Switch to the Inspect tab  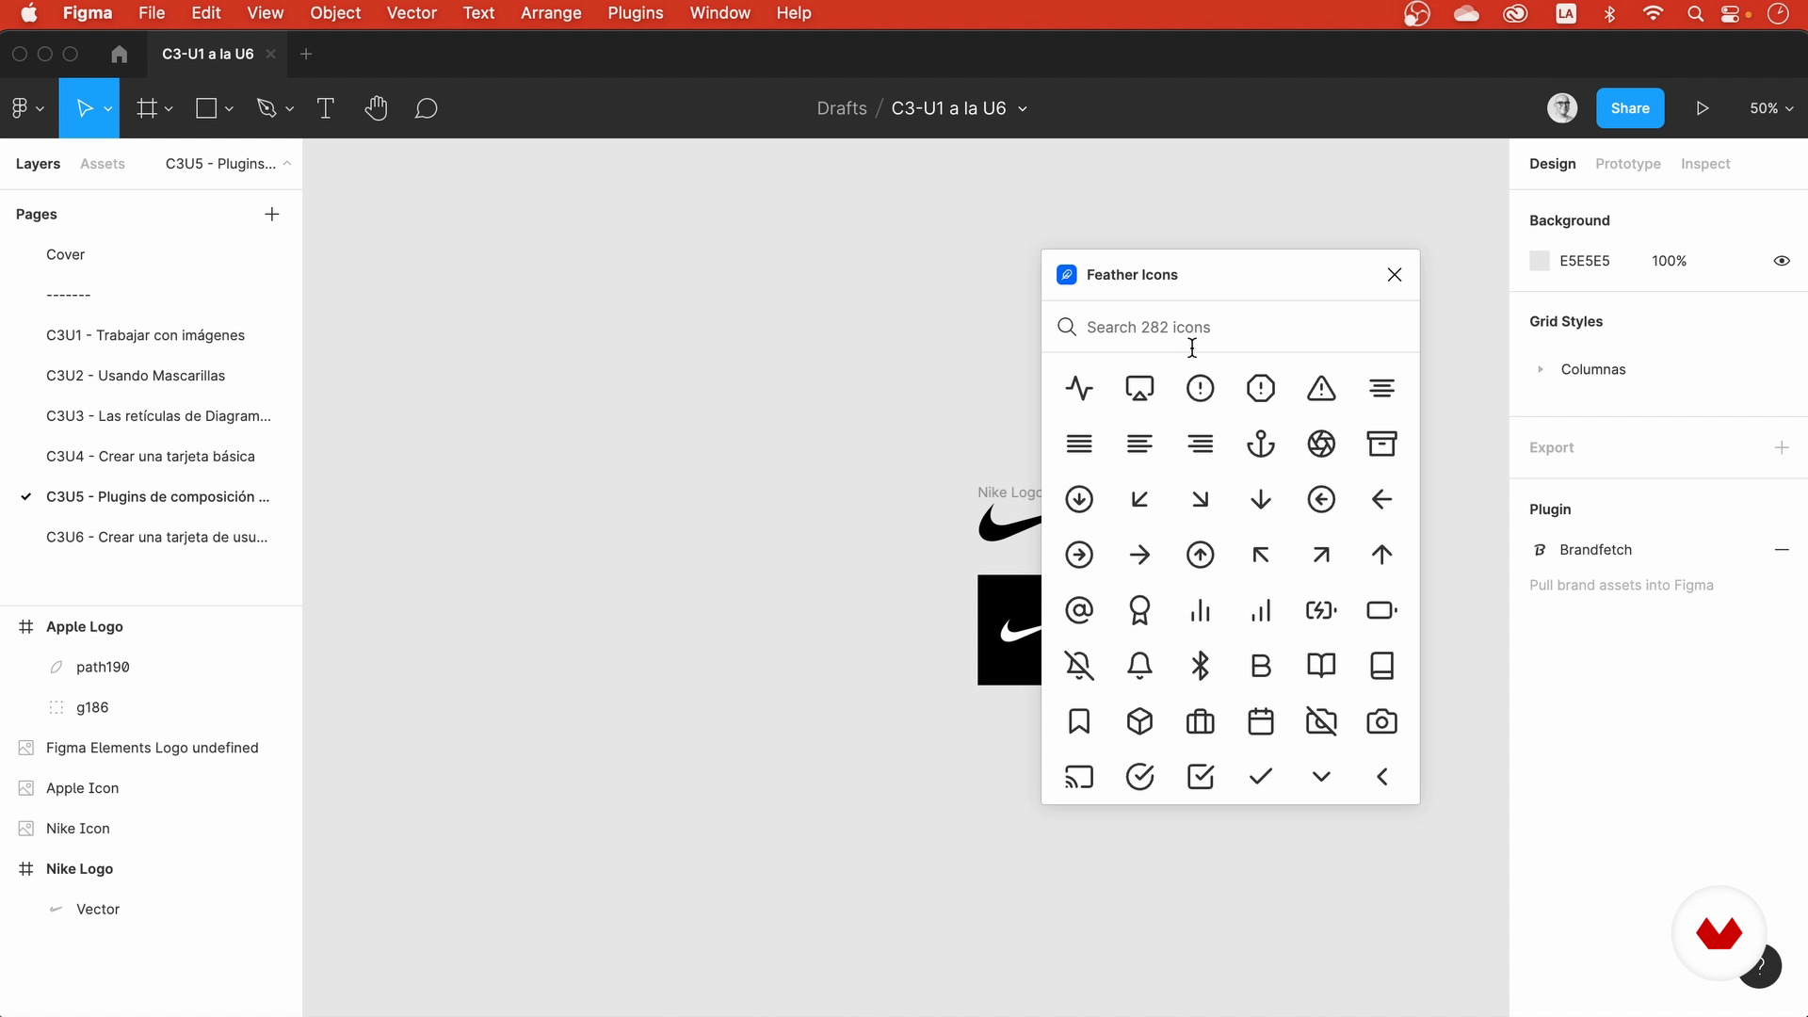click(x=1705, y=164)
